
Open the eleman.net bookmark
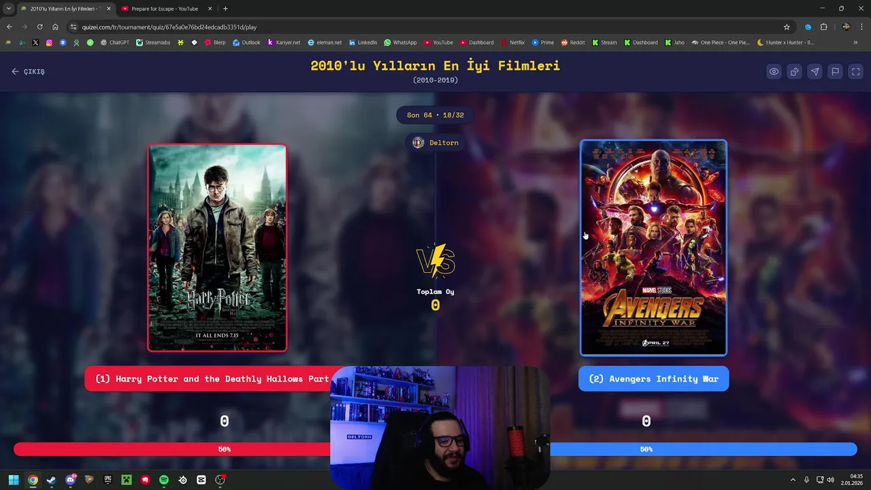coord(325,42)
